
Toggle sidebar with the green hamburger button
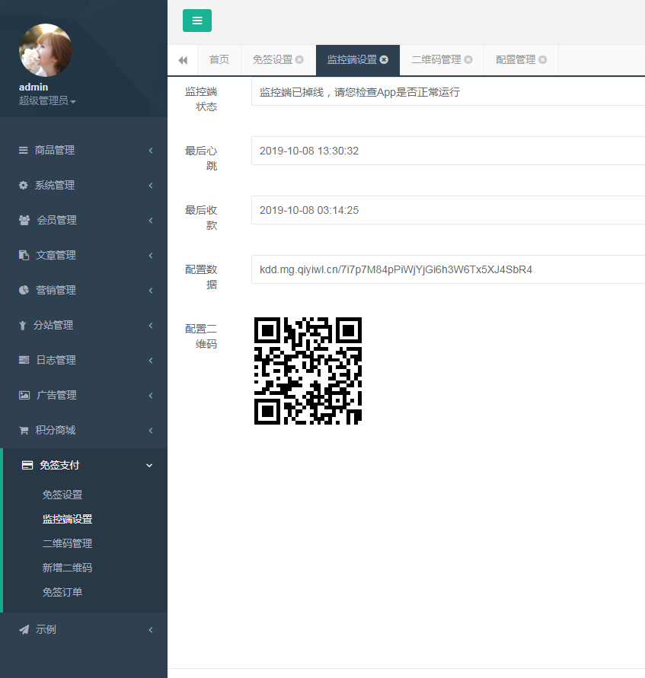196,21
